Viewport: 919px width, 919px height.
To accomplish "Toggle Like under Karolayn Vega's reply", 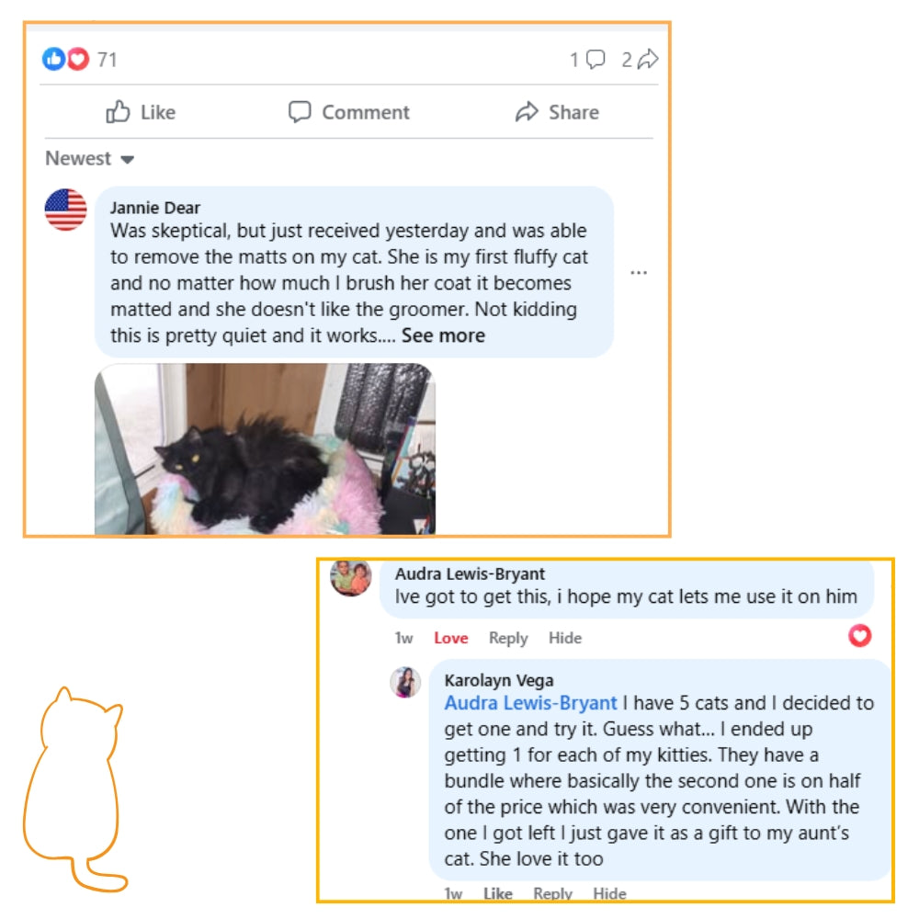I will [497, 893].
